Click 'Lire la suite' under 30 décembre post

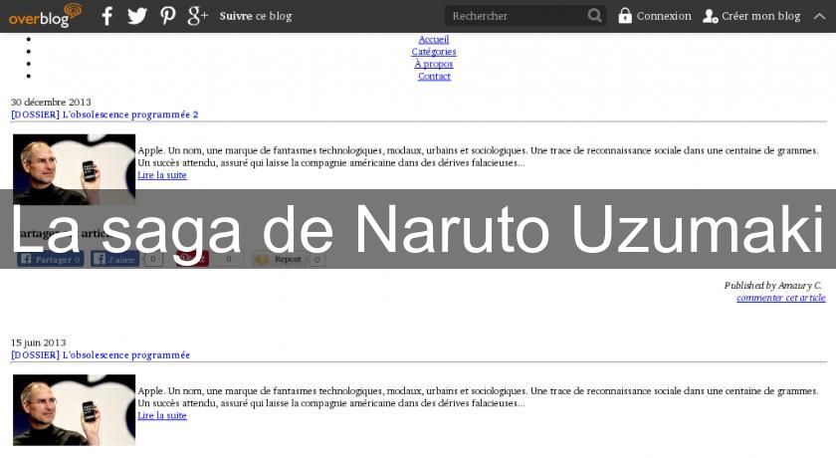[x=162, y=175]
